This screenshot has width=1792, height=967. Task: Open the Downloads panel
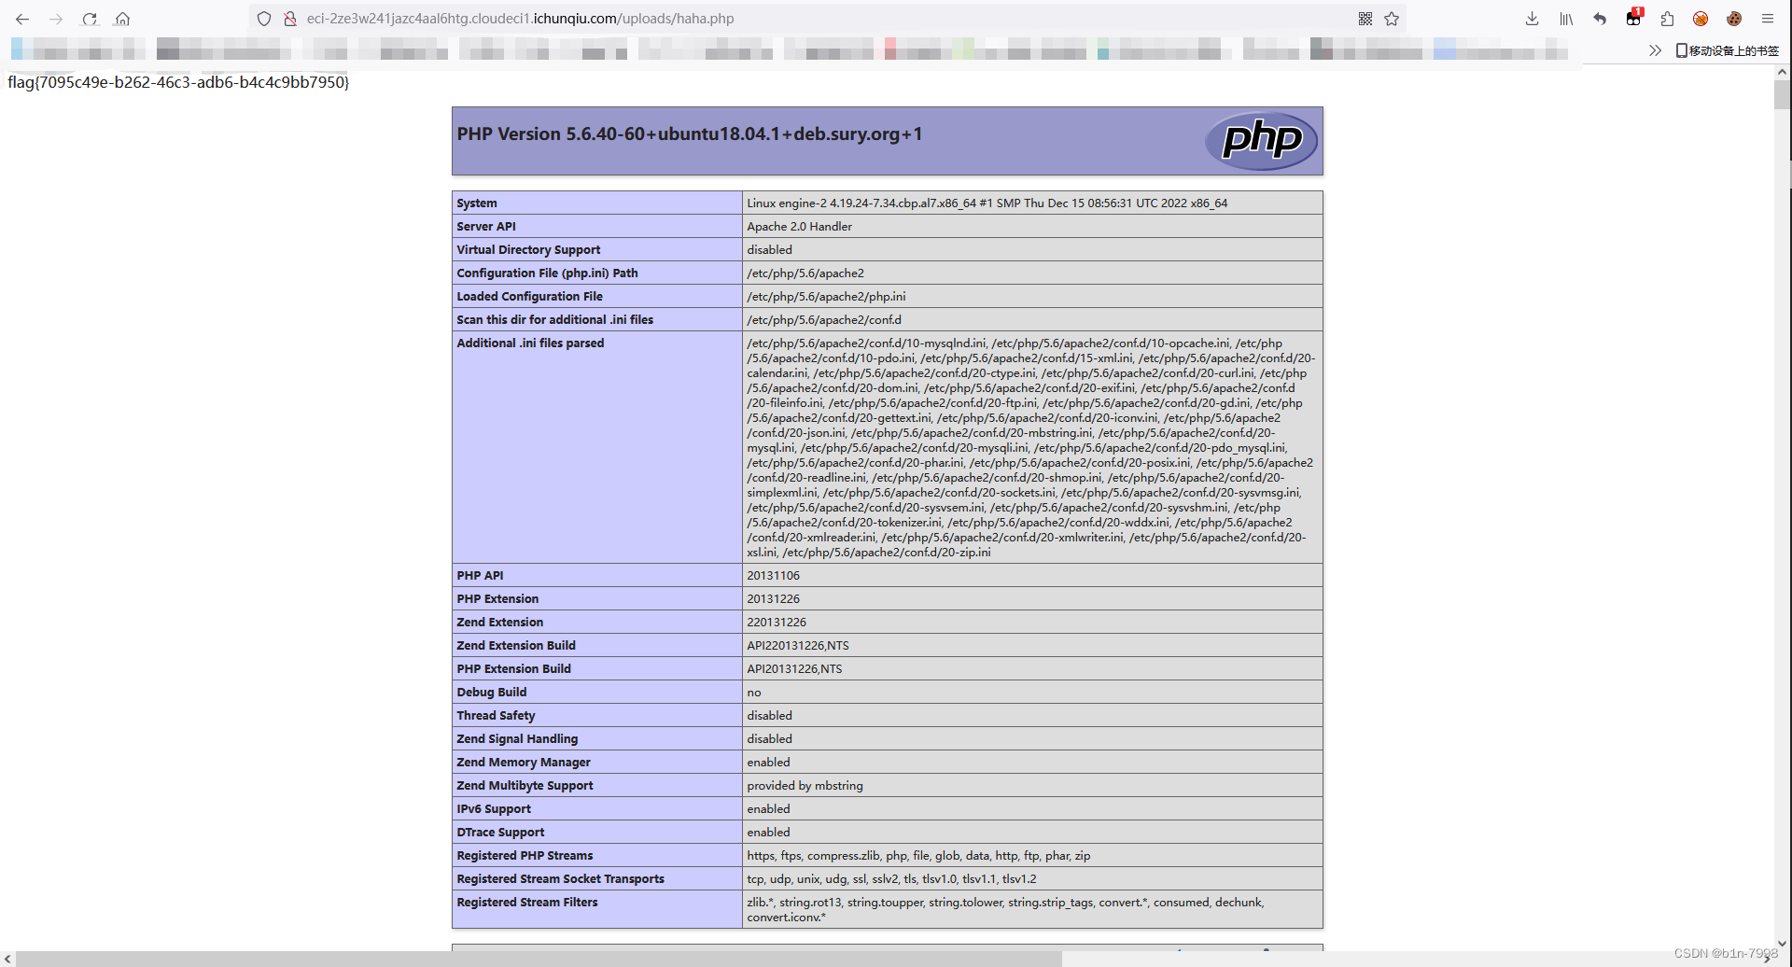click(1532, 19)
